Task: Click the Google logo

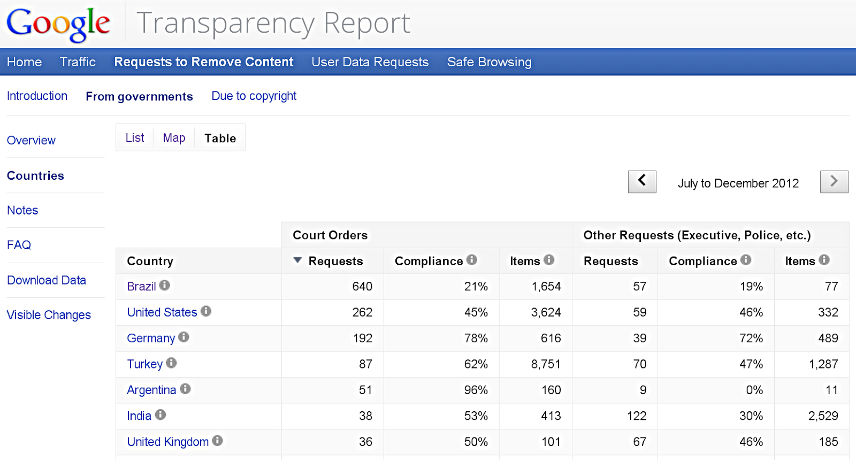Action: coord(58,24)
